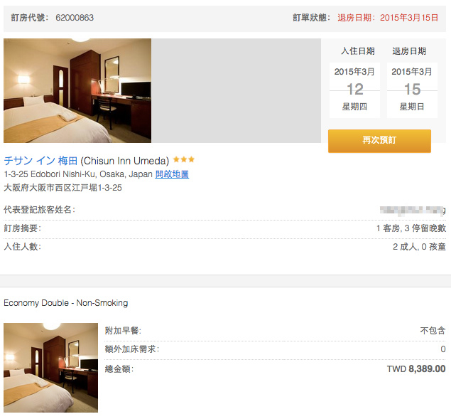Click the red 退房日期 status text
This screenshot has height=419, width=451.
pyautogui.click(x=388, y=18)
